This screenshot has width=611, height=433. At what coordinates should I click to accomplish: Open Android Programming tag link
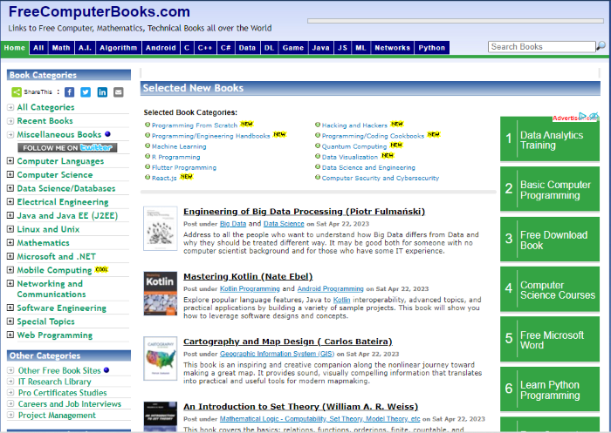click(x=331, y=288)
